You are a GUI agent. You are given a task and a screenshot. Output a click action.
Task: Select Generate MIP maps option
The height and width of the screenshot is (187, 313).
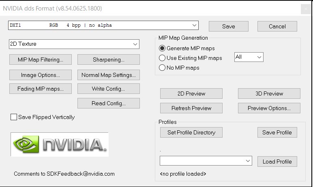(x=163, y=48)
